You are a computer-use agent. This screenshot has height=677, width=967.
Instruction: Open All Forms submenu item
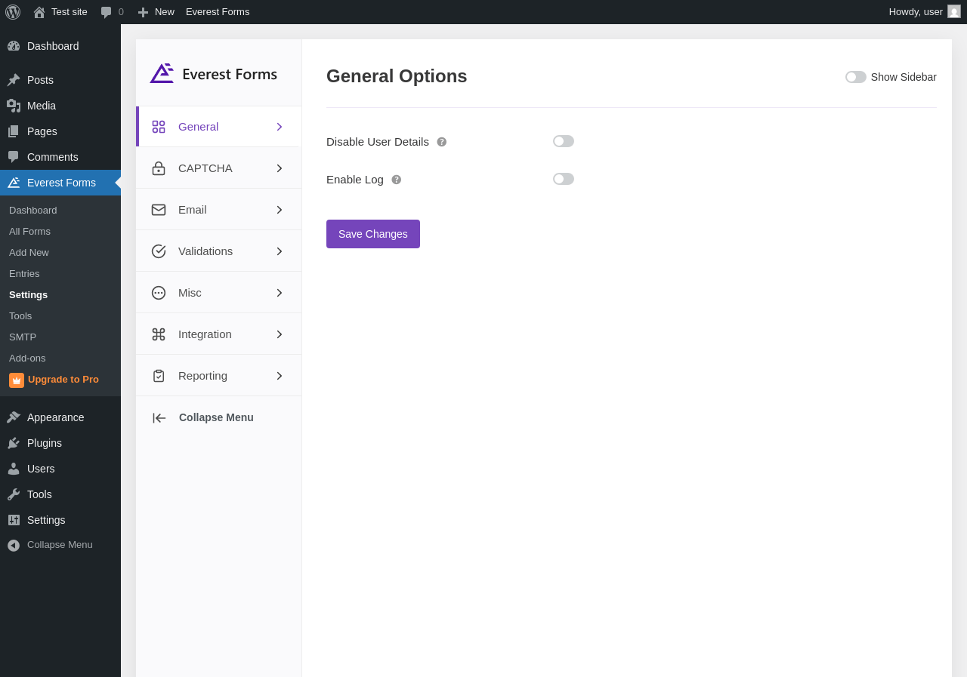click(x=30, y=232)
